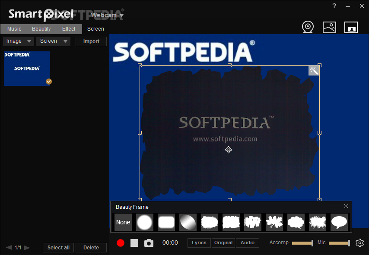The height and width of the screenshot is (255, 369).
Task: Click the magic wand beauty frame icon
Action: pyautogui.click(x=314, y=70)
